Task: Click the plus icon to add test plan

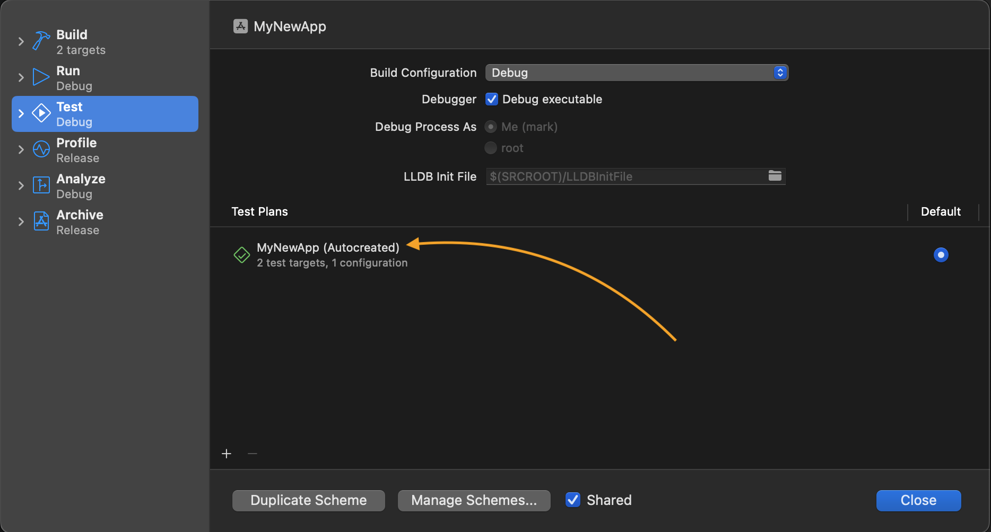Action: tap(227, 454)
